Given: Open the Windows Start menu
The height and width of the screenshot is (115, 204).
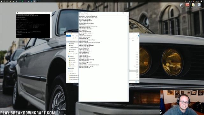Looking at the screenshot, I should pyautogui.click(x=1, y=1).
